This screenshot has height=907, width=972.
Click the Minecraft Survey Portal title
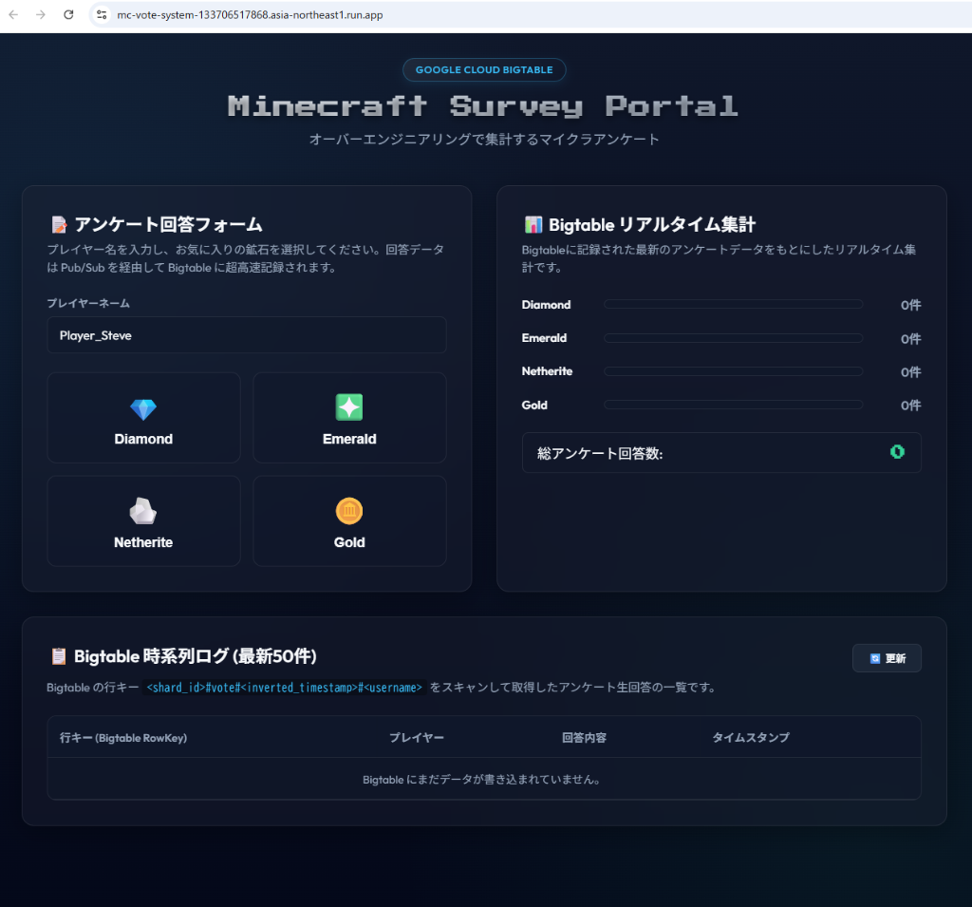pyautogui.click(x=483, y=106)
